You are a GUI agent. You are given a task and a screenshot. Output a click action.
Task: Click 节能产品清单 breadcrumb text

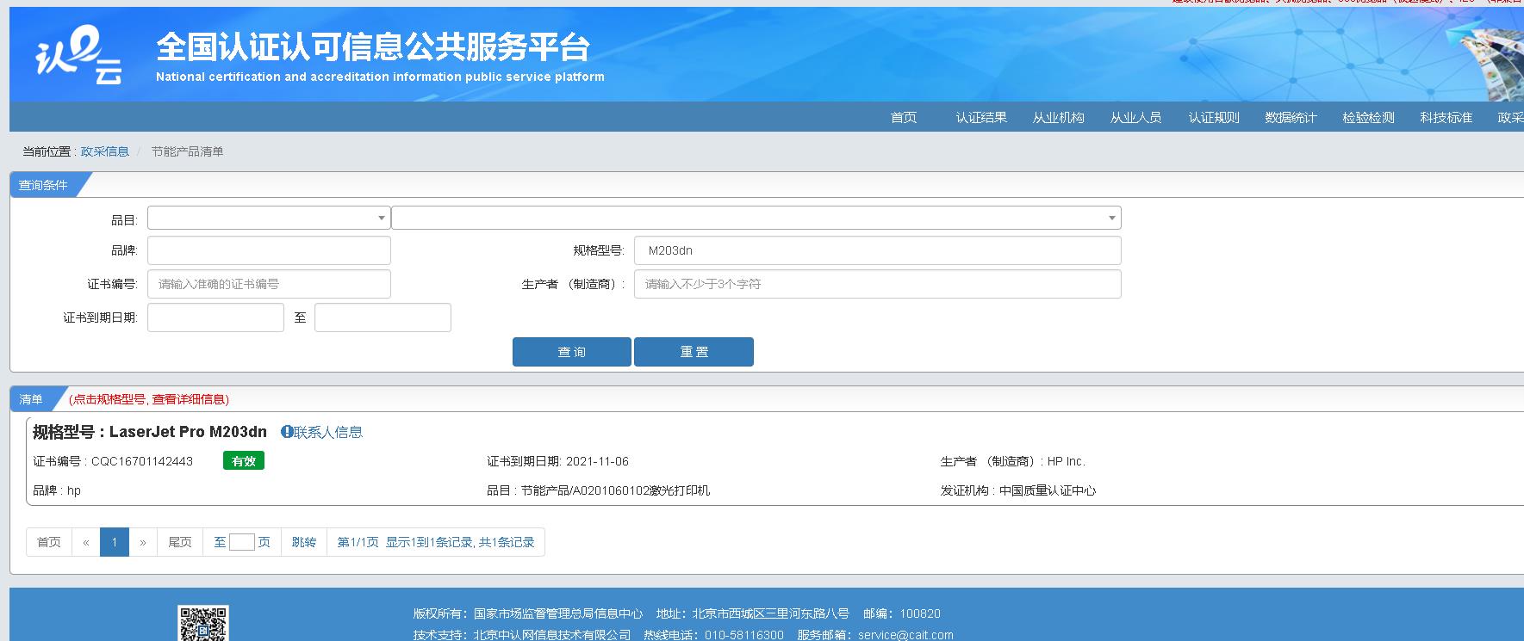(187, 151)
